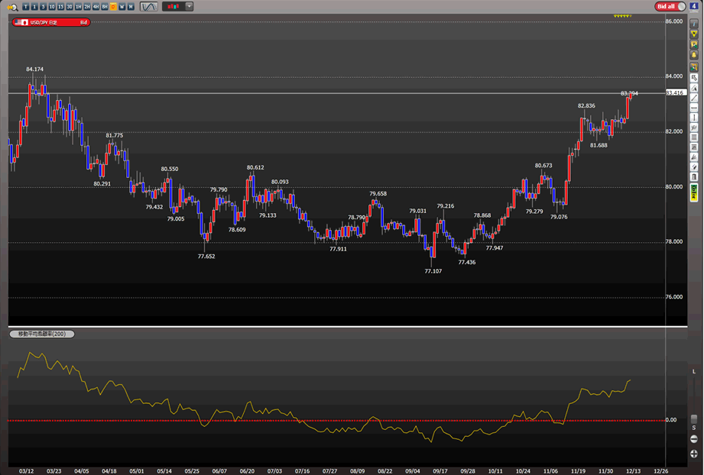Viewport: 704px width, 475px height.
Task: Switch to the monthly (M) timeframe
Action: coord(131,7)
